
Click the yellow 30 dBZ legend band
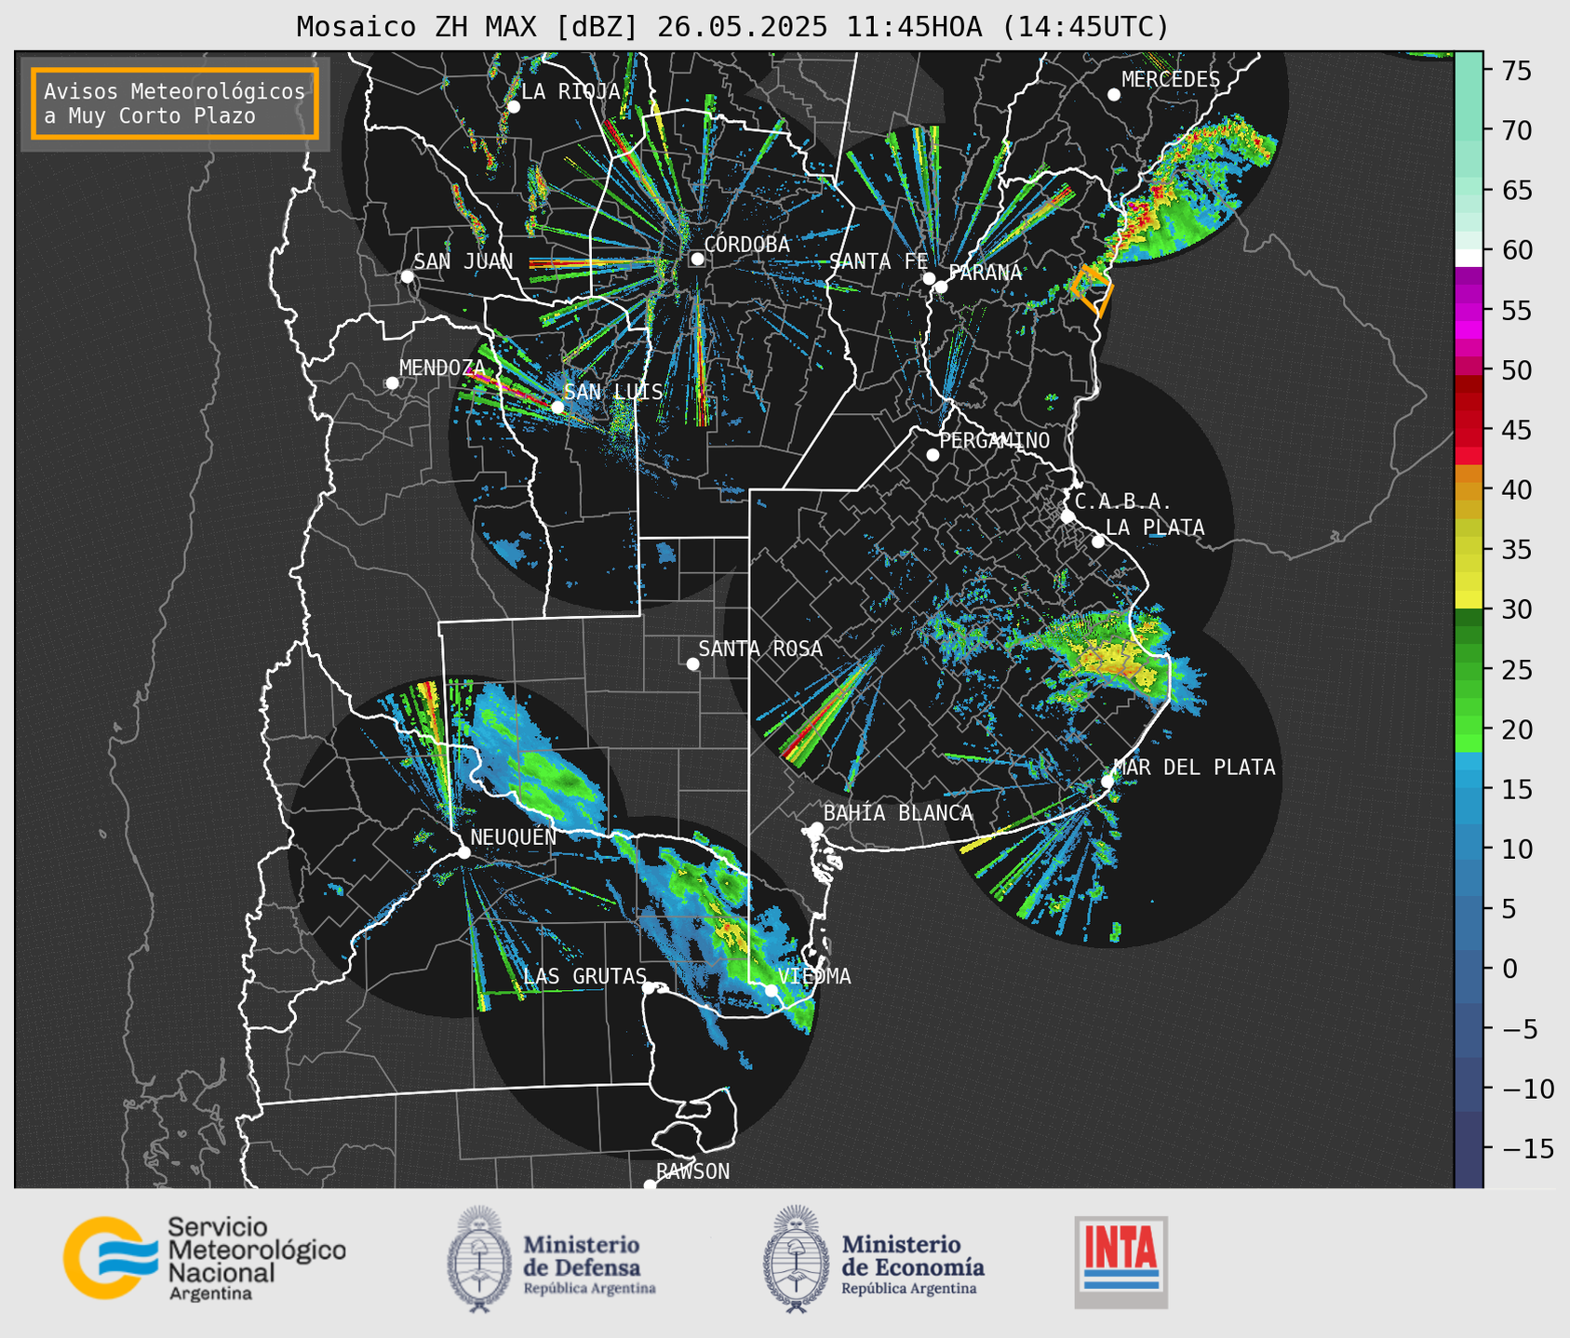point(1469,600)
